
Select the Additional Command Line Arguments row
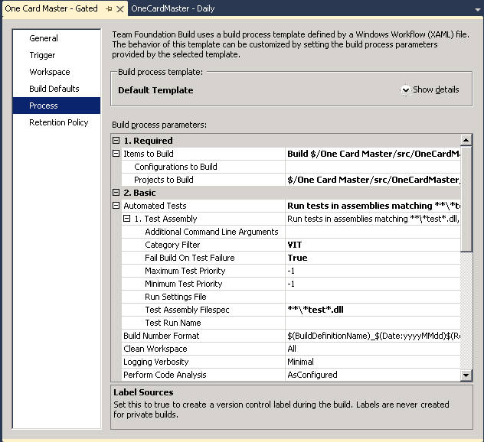coord(291,232)
